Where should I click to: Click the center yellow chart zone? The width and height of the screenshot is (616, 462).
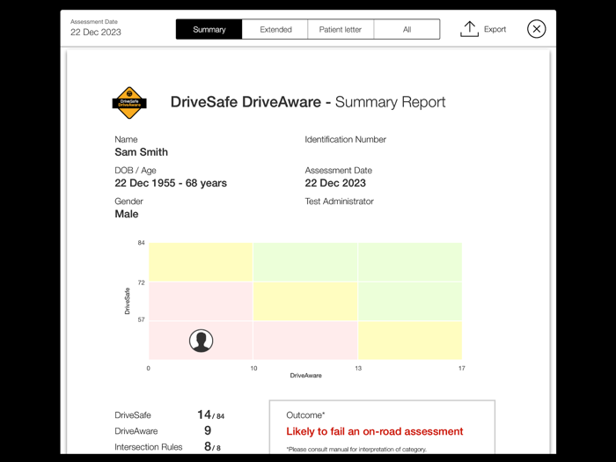coord(305,301)
